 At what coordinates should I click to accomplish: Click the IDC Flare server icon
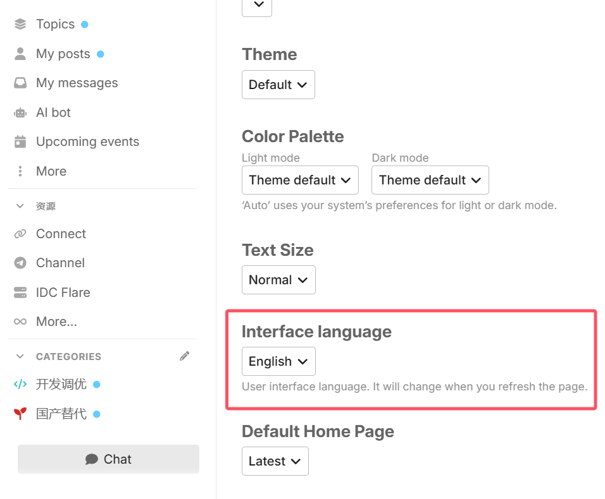coord(20,292)
